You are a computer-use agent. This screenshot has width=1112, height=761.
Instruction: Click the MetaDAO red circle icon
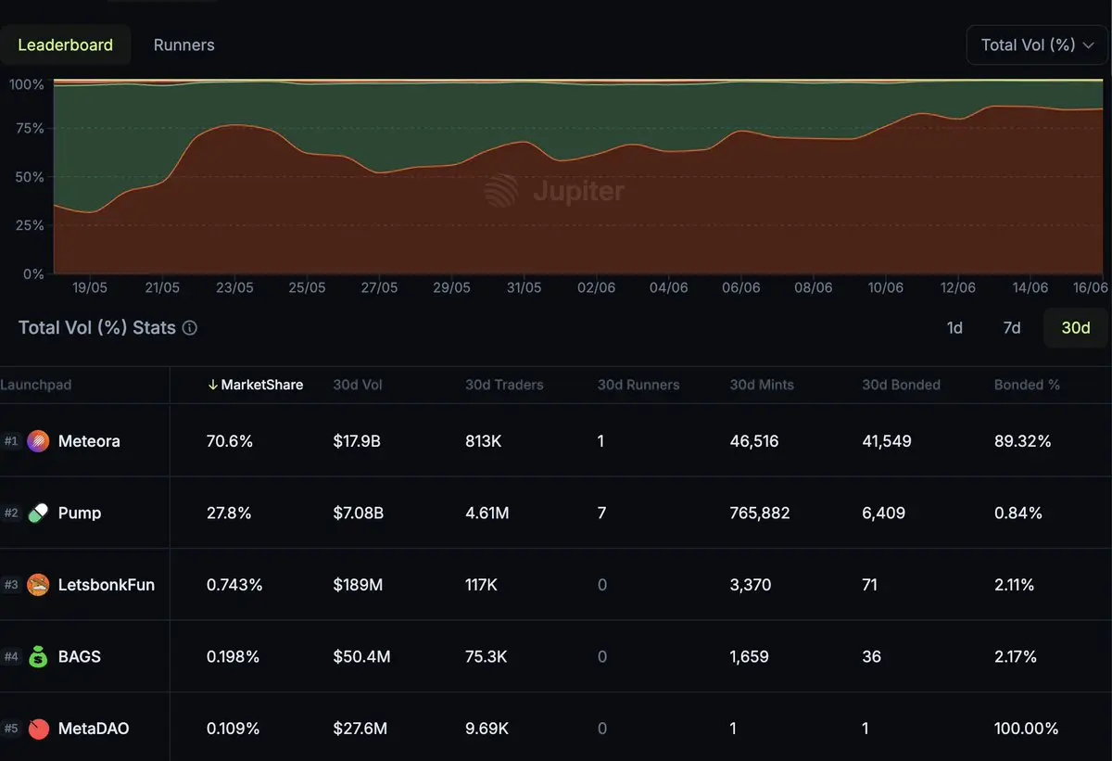pos(38,729)
